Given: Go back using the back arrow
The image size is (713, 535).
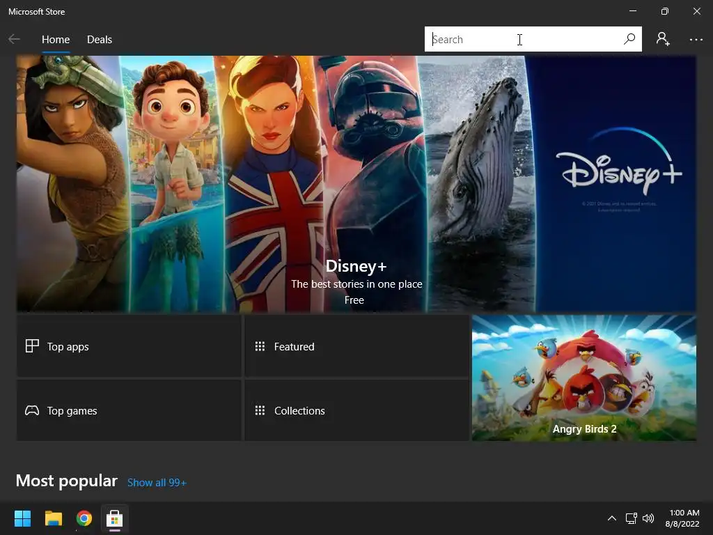Looking at the screenshot, I should 14,40.
